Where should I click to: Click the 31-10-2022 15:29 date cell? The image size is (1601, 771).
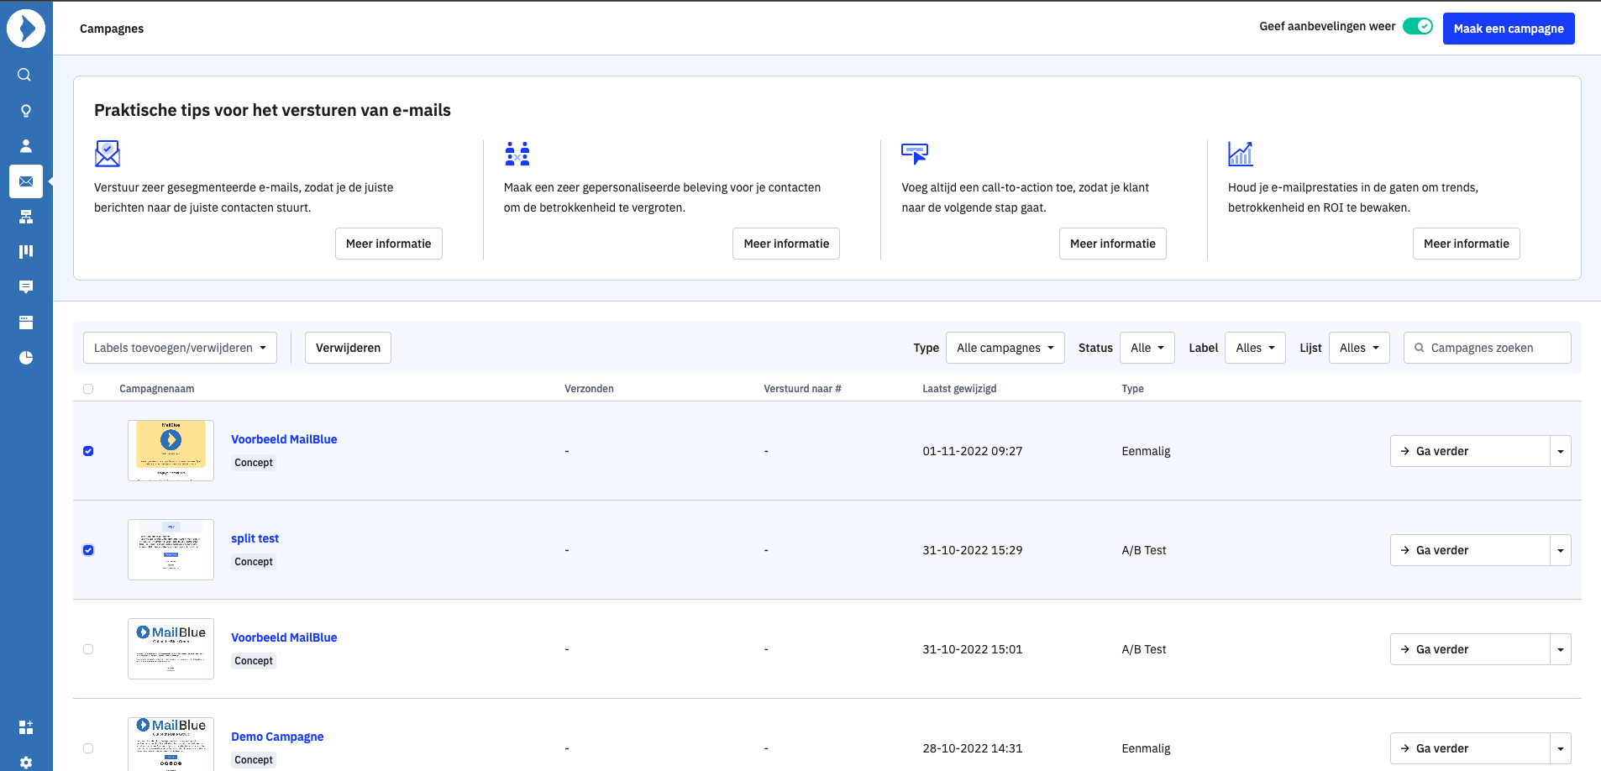(973, 550)
